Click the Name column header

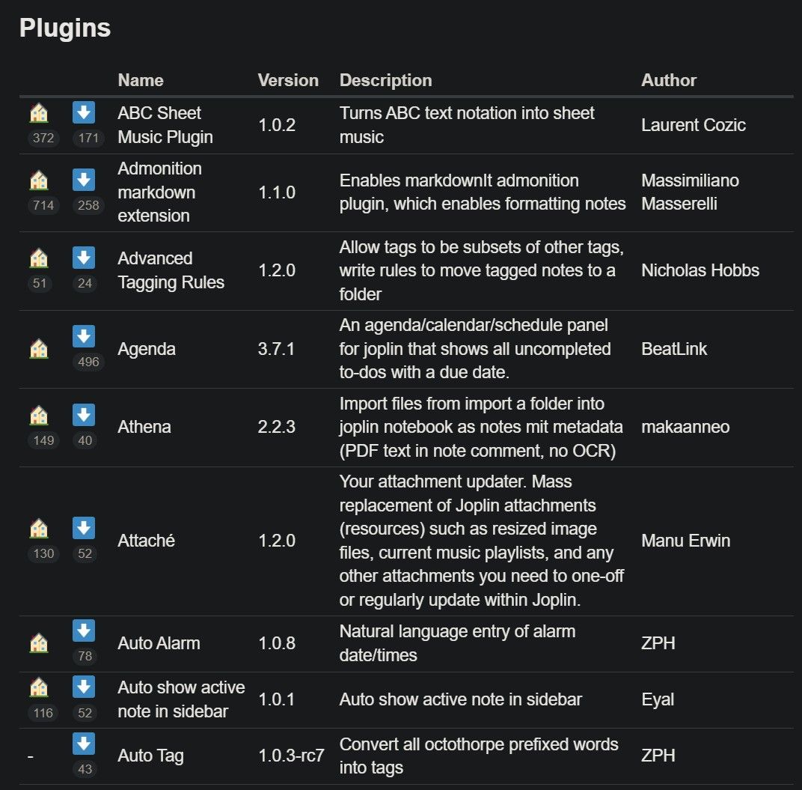coord(141,80)
